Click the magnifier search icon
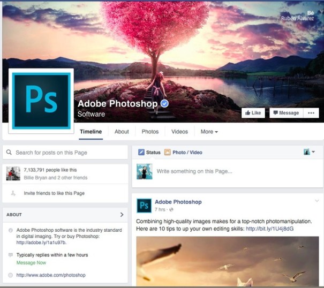This screenshot has height=288, width=324. click(x=9, y=152)
